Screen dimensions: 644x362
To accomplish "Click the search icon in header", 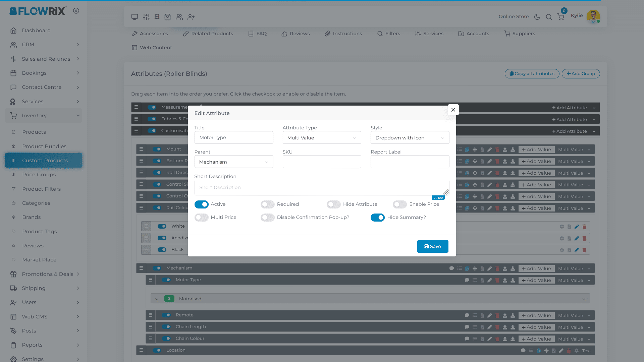I will coord(549,17).
